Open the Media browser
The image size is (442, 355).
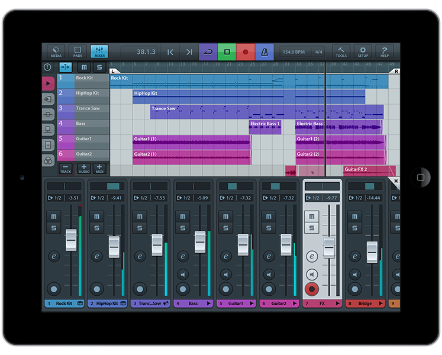(56, 51)
